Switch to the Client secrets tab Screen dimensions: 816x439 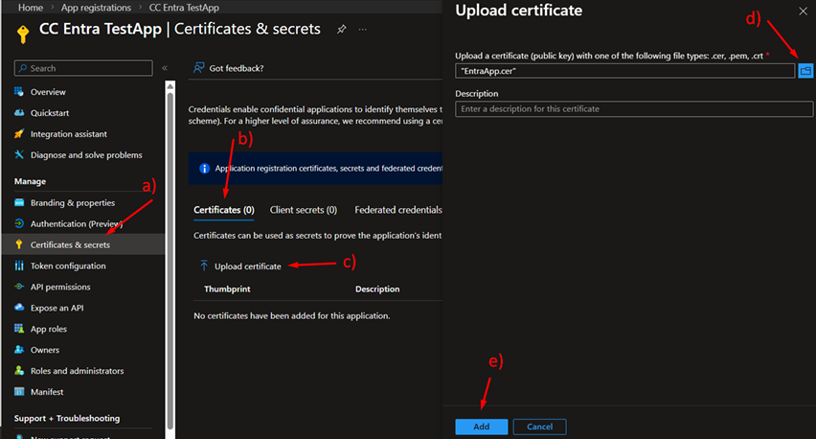[303, 210]
